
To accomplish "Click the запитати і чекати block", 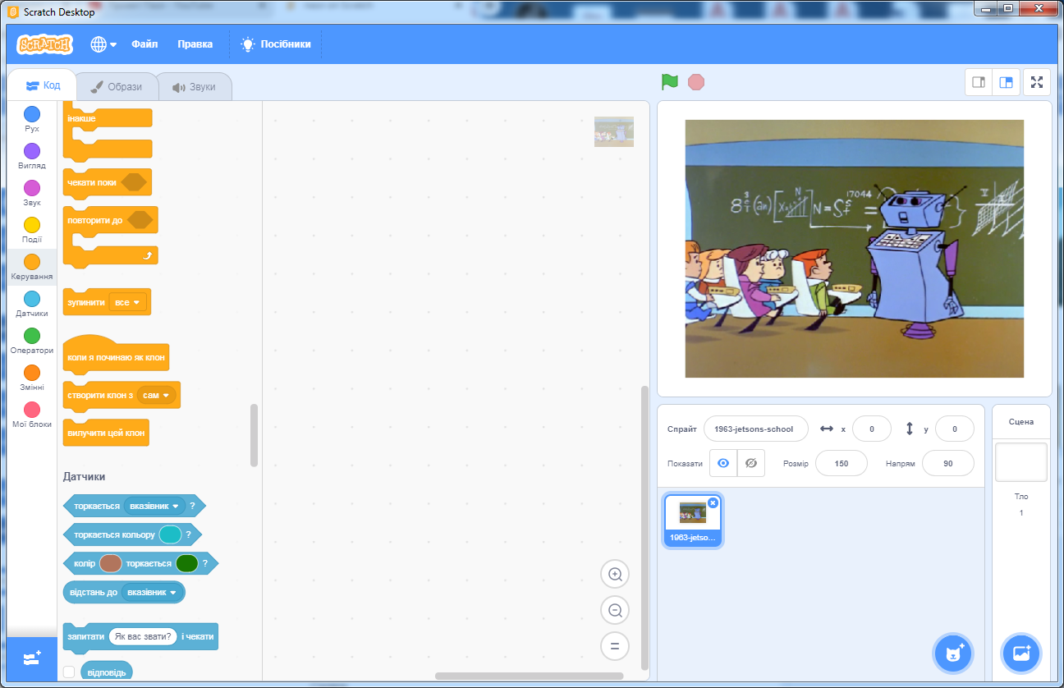I will [85, 636].
